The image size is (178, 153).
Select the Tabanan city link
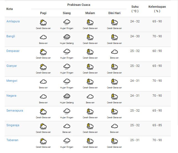pos(12,140)
